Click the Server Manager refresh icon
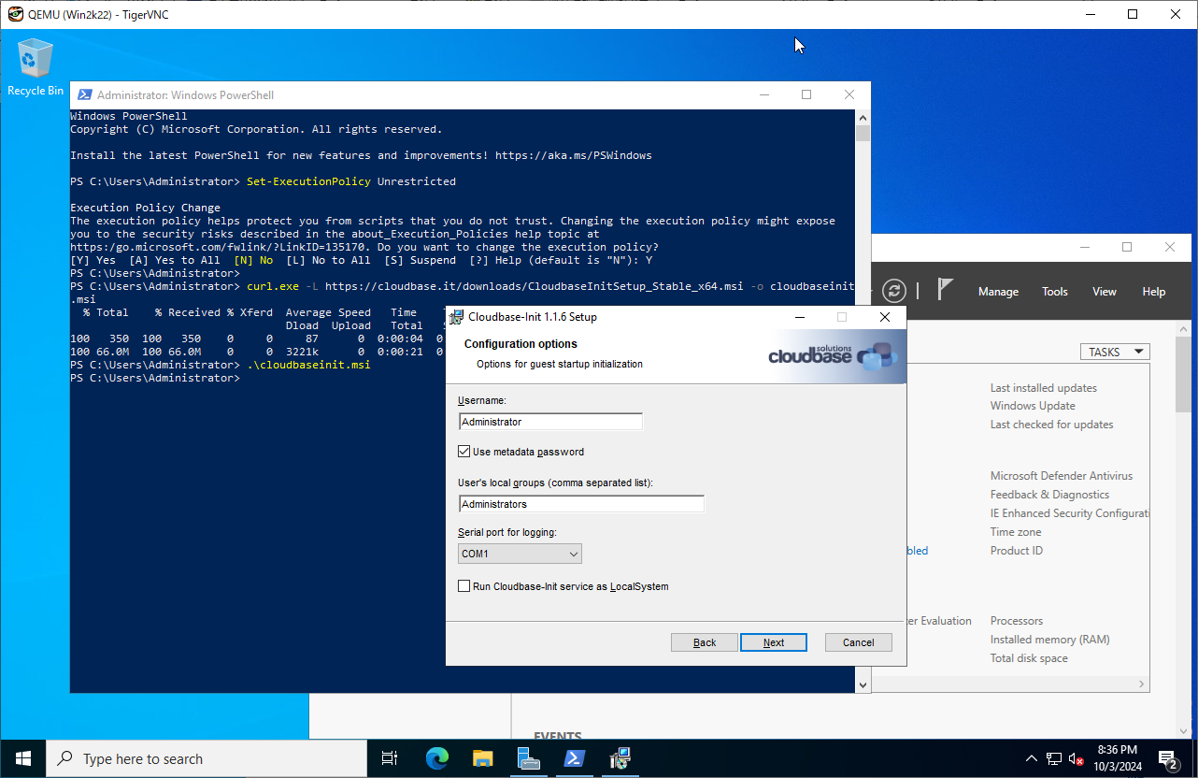Screen dimensions: 1198x778 [894, 291]
